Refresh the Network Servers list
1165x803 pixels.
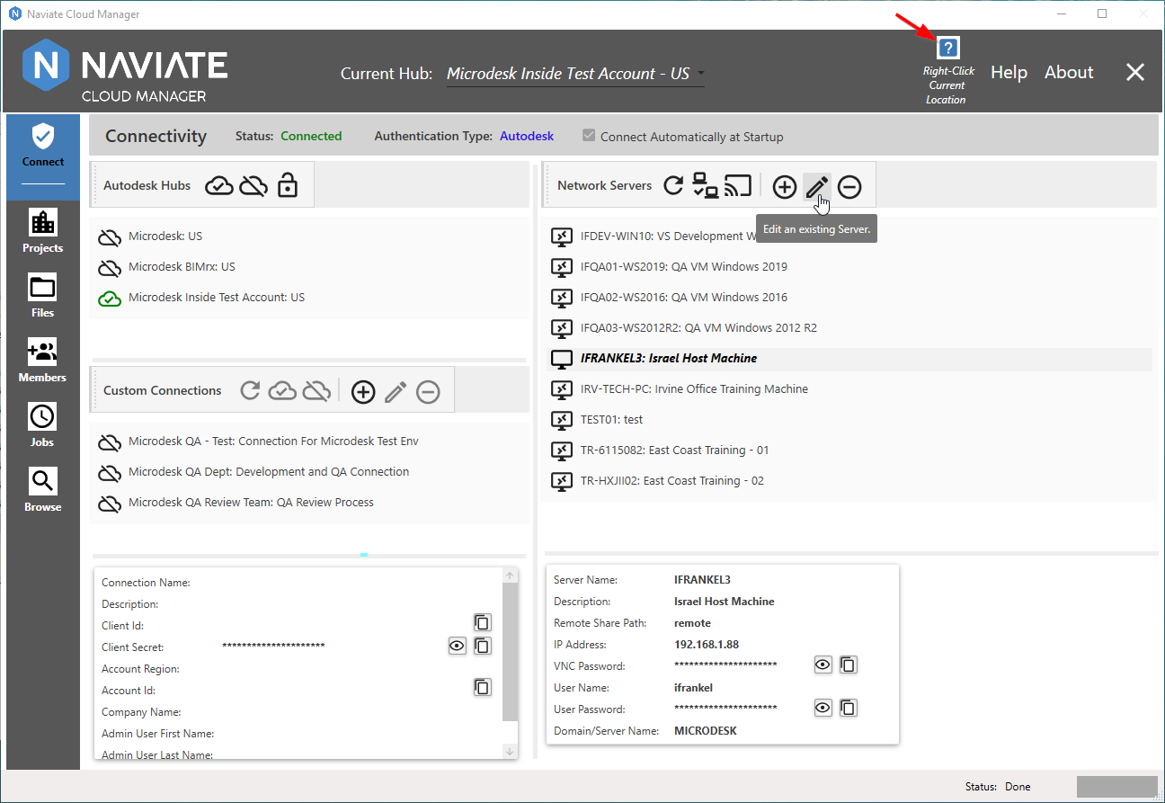673,186
